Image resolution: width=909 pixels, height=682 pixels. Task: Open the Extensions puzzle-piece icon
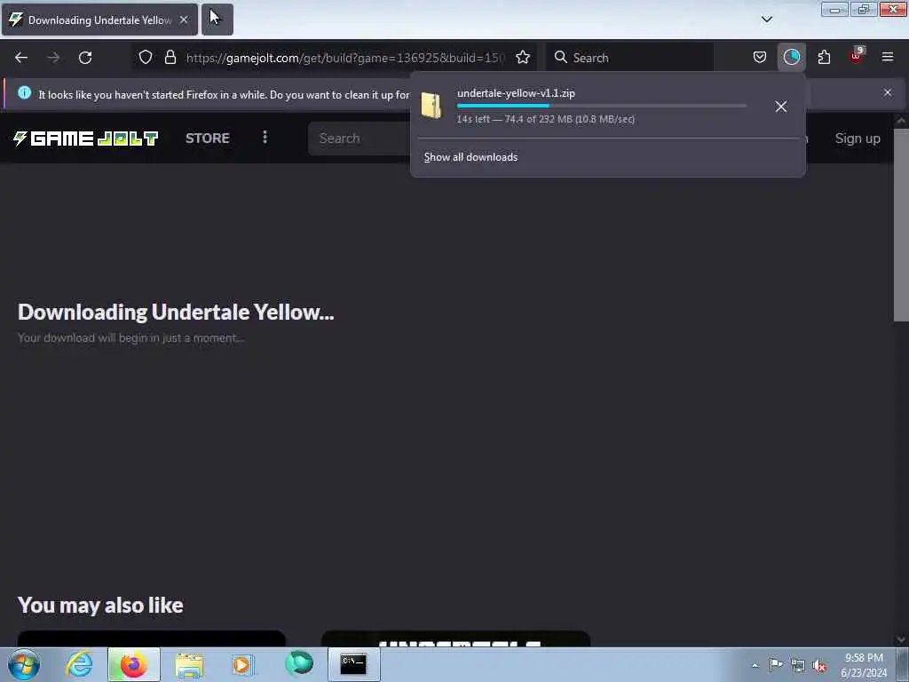pos(824,57)
